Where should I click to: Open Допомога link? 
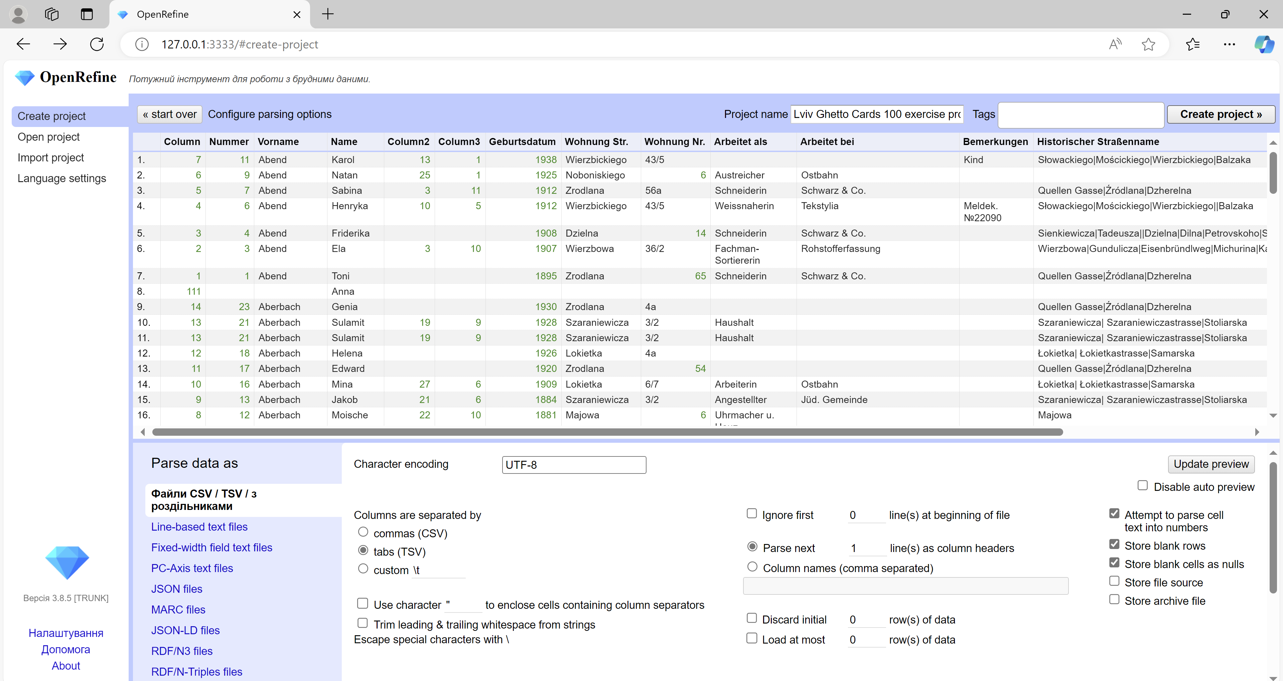[x=66, y=650]
